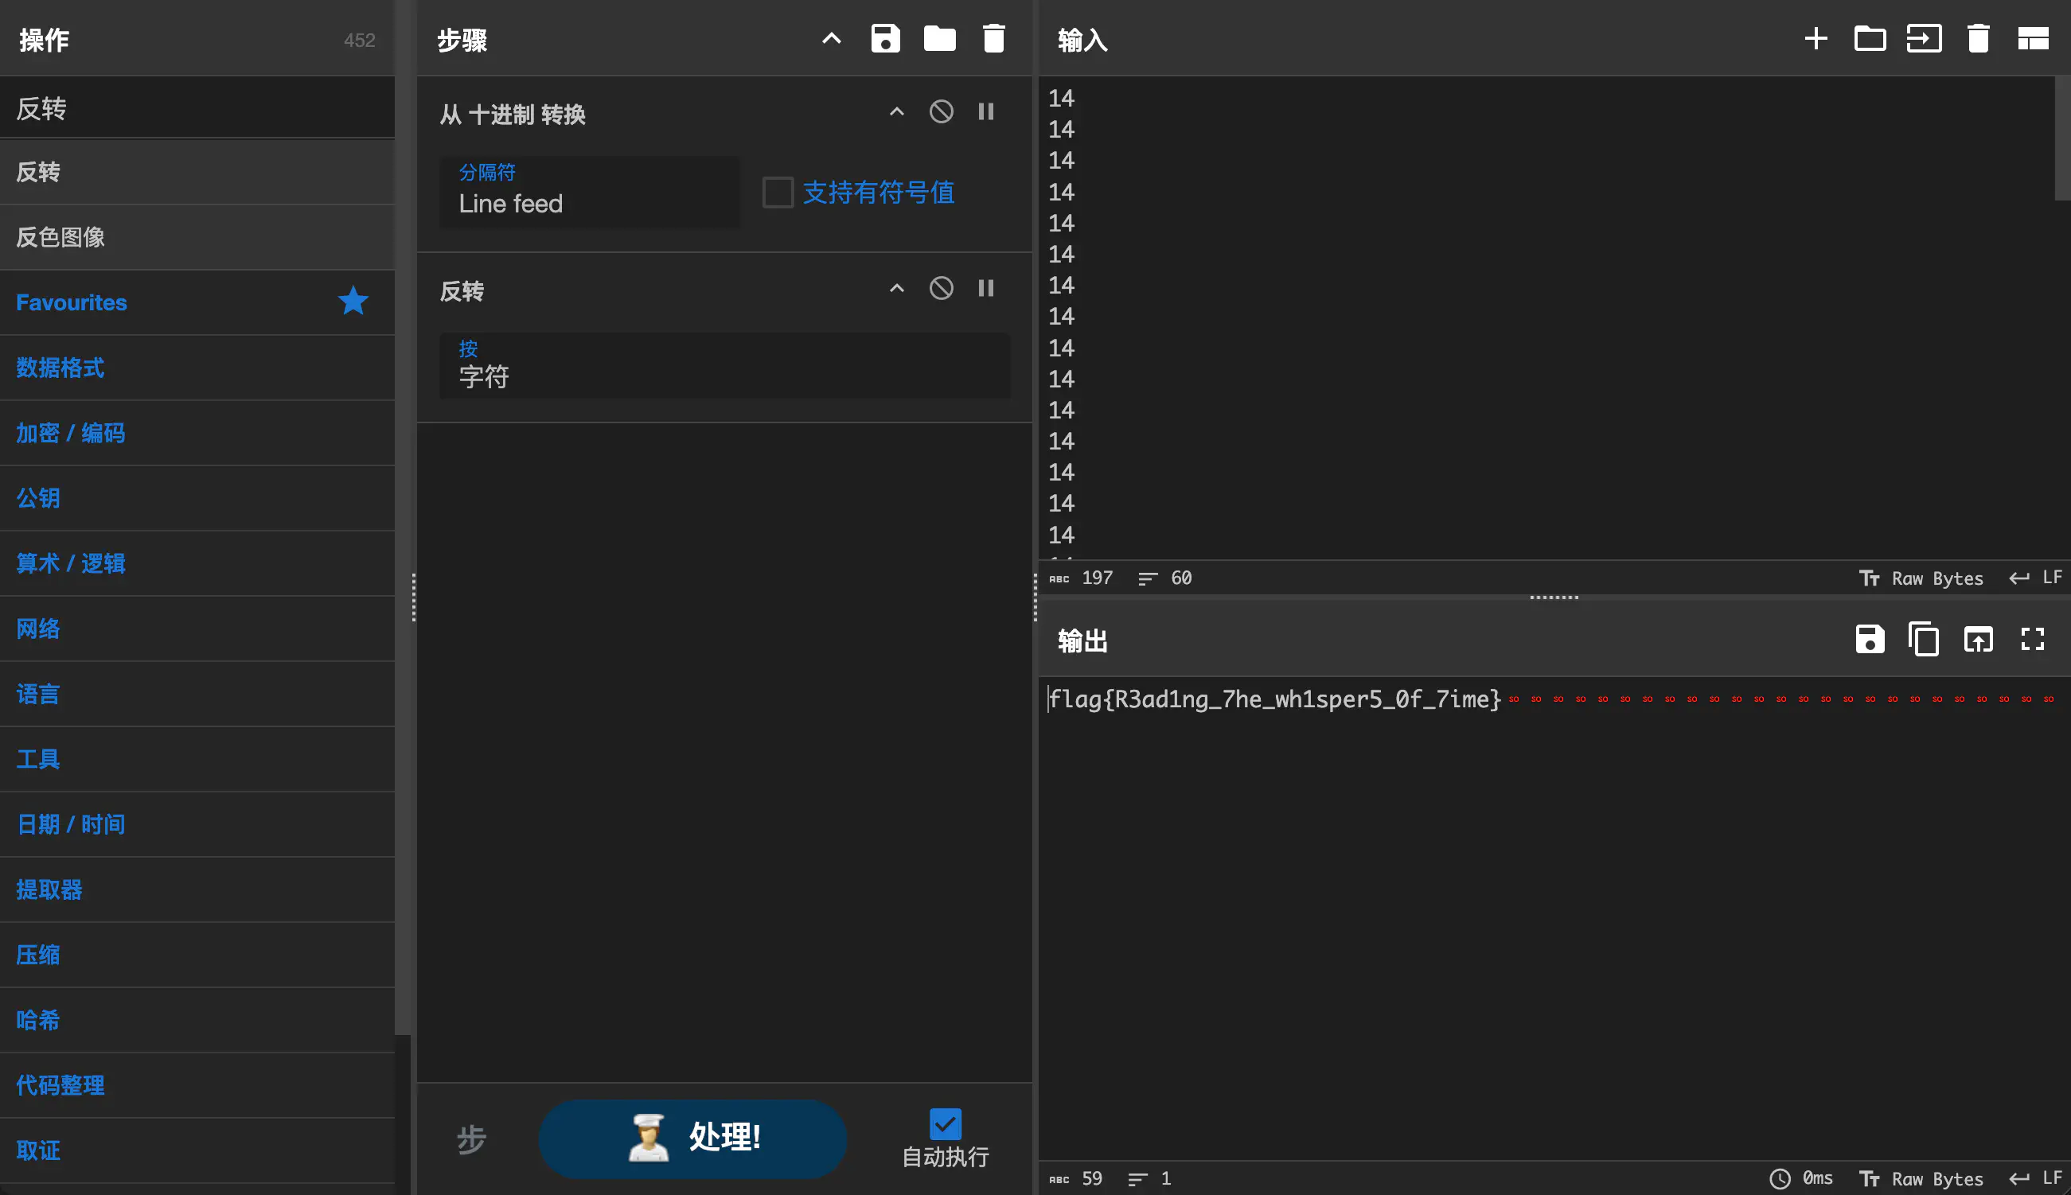
Task: Save the recipe with the disk icon
Action: [x=885, y=38]
